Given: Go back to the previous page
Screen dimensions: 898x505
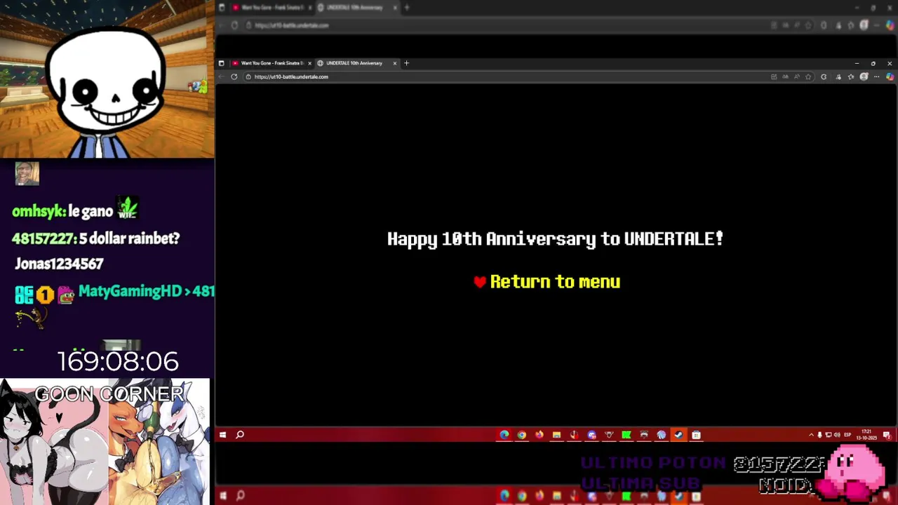Looking at the screenshot, I should pyautogui.click(x=222, y=76).
